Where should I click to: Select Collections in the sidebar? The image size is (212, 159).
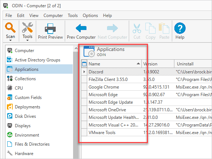point(39,79)
